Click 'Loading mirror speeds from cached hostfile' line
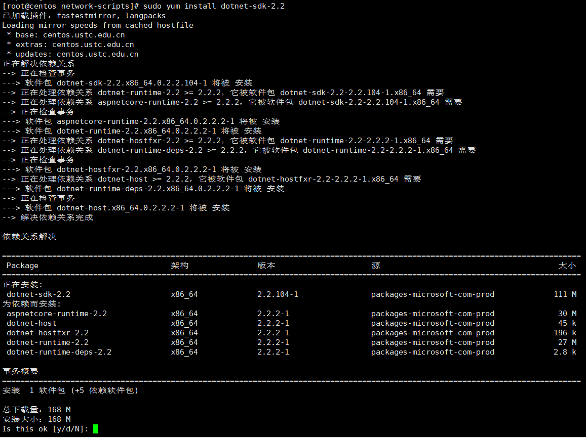Image resolution: width=586 pixels, height=438 pixels. [98, 25]
